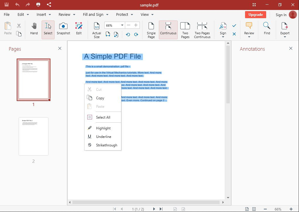The image size is (299, 212).
Task: Open the Fill and Sign menu
Action: click(96, 15)
